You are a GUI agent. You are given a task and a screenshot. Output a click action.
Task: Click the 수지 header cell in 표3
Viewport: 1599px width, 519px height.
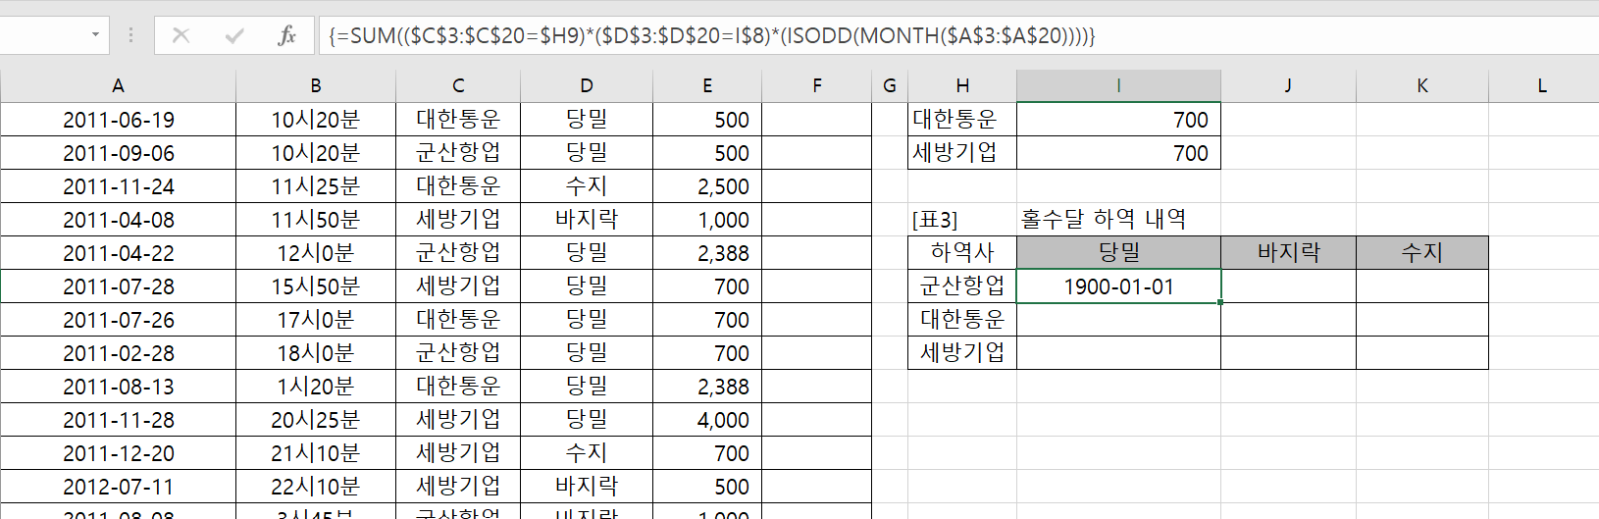(x=1421, y=253)
